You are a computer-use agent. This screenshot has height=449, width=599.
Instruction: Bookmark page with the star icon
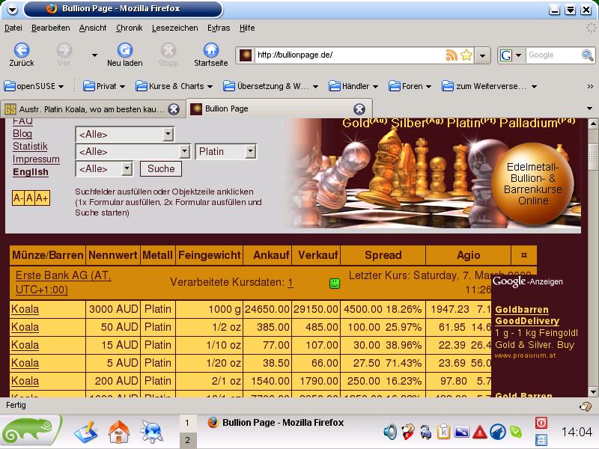point(466,55)
